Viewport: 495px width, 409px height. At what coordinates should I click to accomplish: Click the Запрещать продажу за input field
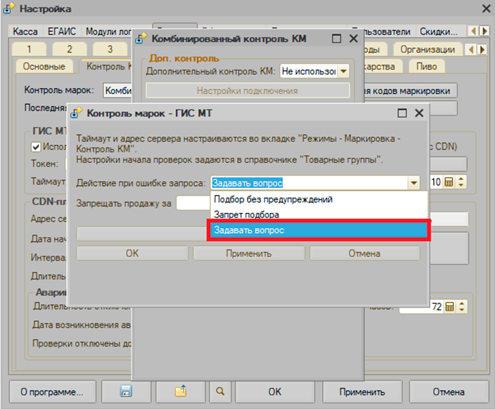(193, 203)
